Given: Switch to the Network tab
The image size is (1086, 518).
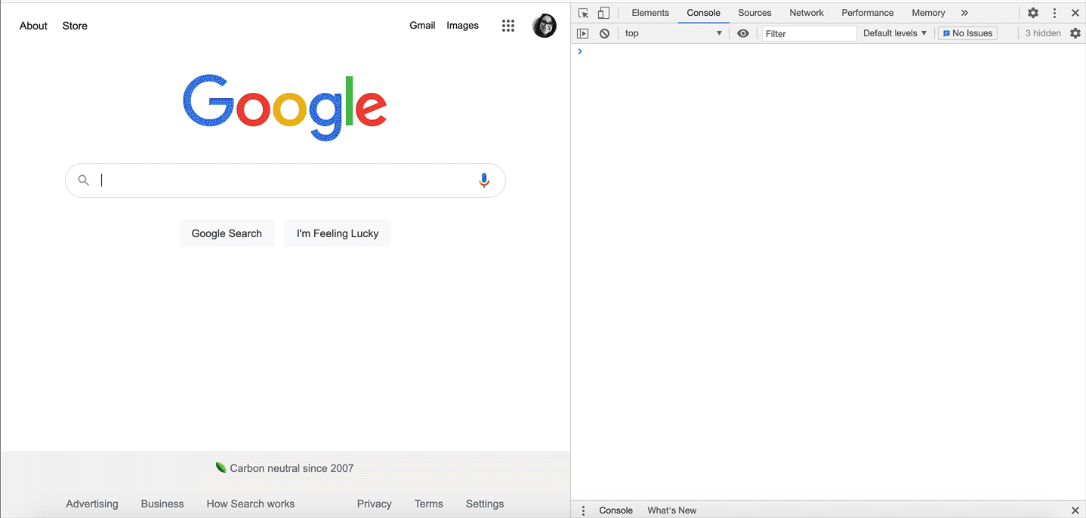Looking at the screenshot, I should pyautogui.click(x=807, y=13).
